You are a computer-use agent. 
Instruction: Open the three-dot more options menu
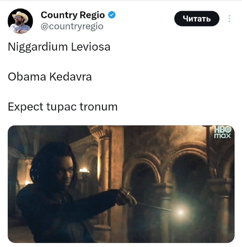pos(229,19)
